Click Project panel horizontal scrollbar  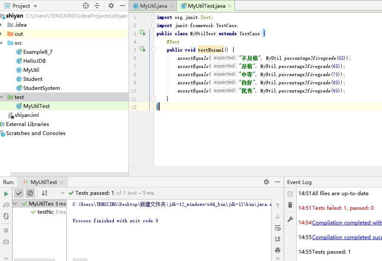pyautogui.click(x=69, y=174)
